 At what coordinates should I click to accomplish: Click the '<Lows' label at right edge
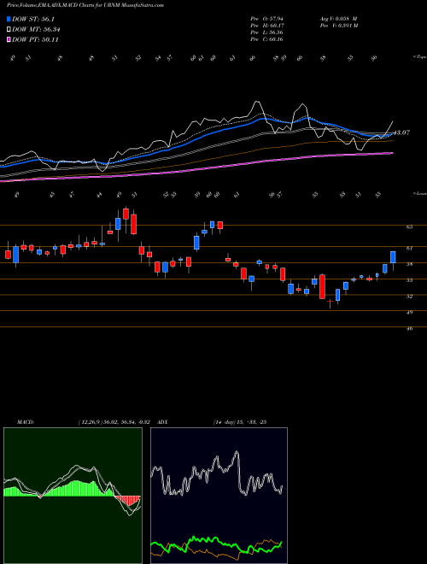(419, 193)
